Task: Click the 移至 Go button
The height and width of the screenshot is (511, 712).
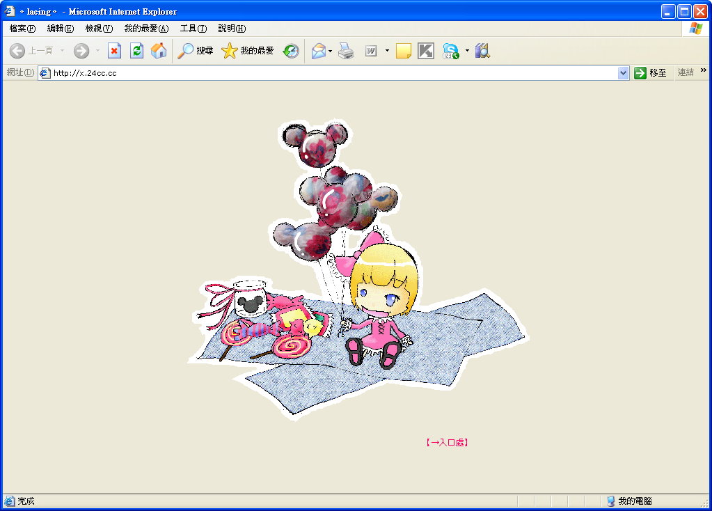Action: pos(650,72)
